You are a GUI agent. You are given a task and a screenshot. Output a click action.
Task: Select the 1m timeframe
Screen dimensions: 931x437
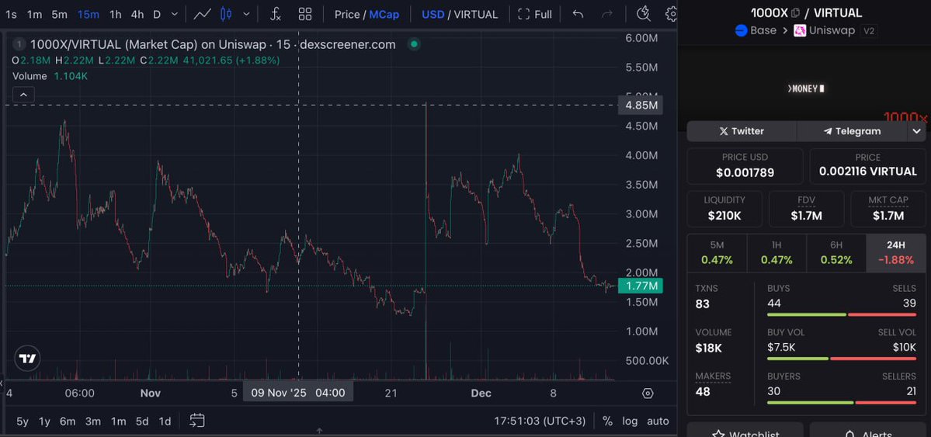tap(35, 14)
